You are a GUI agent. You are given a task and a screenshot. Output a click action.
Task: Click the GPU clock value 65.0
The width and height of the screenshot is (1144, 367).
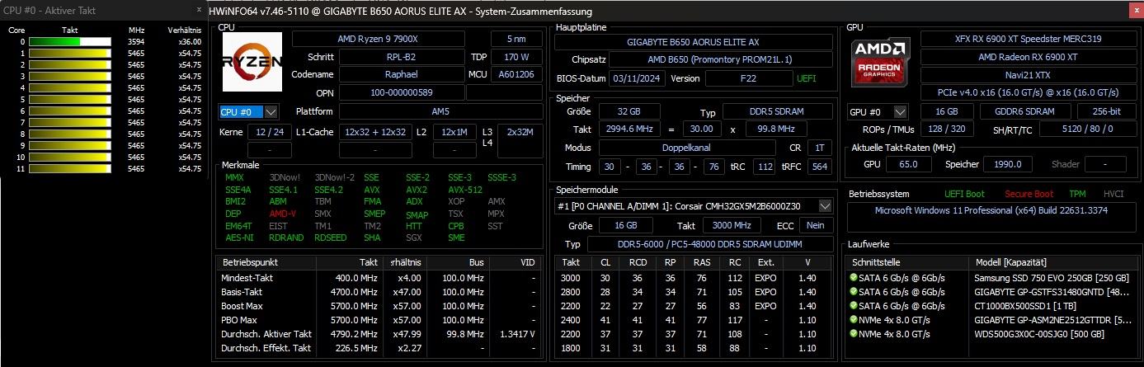[908, 165]
